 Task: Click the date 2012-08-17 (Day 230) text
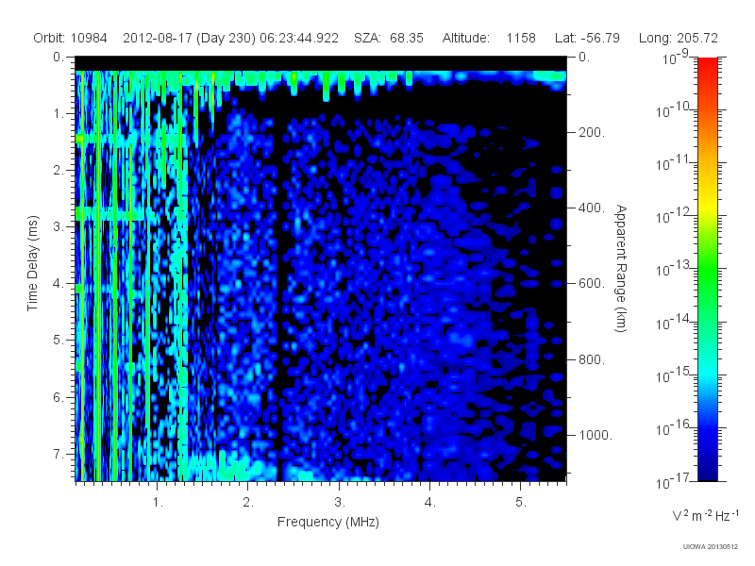(x=189, y=38)
